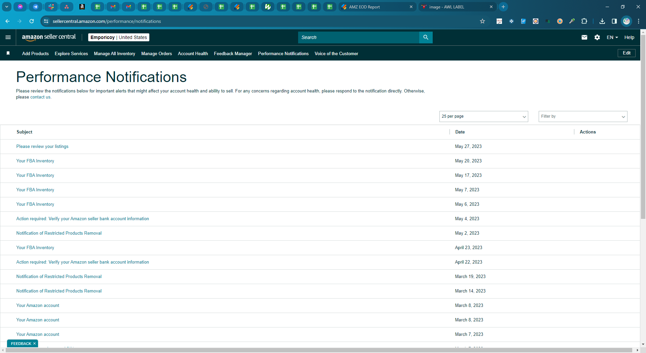The image size is (646, 353).
Task: Open the Chrome profile avatar
Action: tap(626, 21)
